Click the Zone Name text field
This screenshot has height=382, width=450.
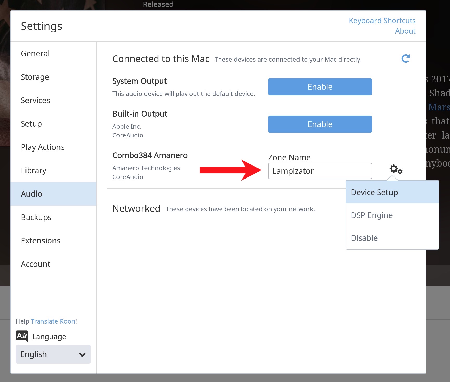tap(320, 171)
